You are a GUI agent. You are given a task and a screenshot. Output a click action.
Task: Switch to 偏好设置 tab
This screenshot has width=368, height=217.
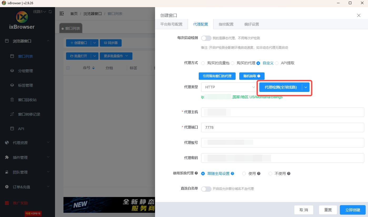252,24
